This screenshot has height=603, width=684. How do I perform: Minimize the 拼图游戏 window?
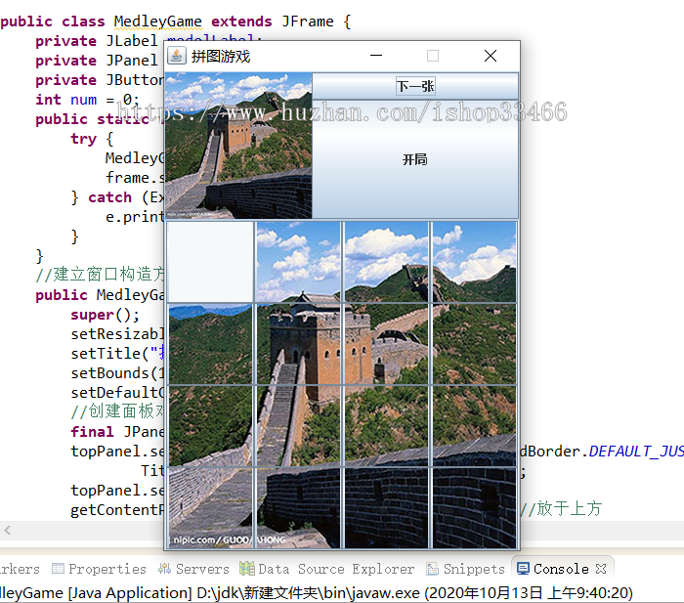(376, 56)
